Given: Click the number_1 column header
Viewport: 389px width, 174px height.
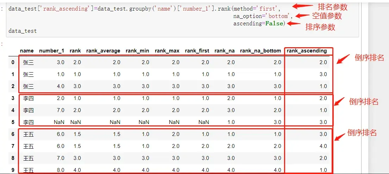Looking at the screenshot, I should tap(51, 51).
